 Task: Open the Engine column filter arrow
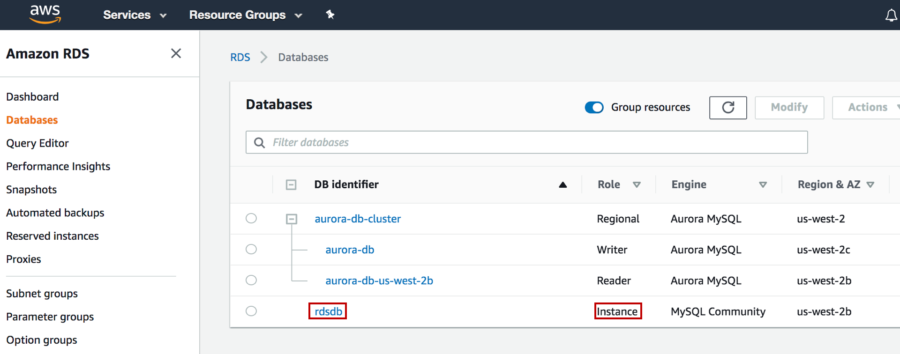pos(763,184)
